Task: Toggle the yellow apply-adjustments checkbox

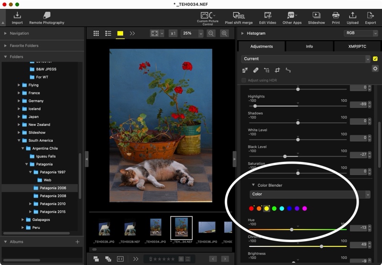Action: [x=375, y=59]
